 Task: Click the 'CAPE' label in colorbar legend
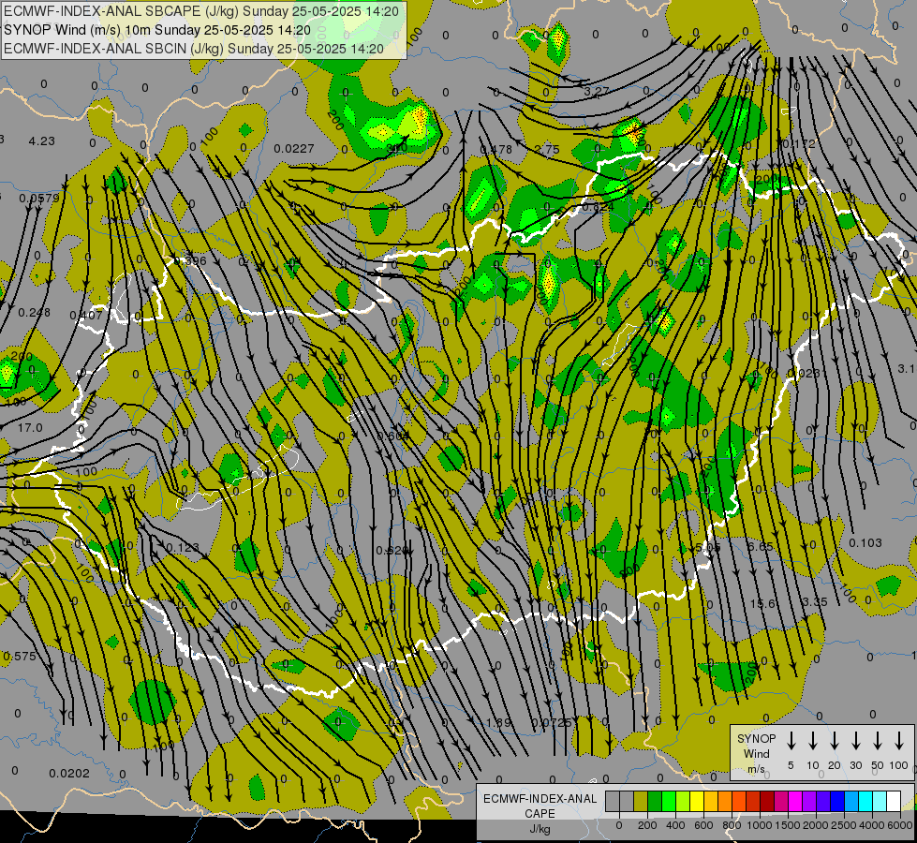point(540,814)
